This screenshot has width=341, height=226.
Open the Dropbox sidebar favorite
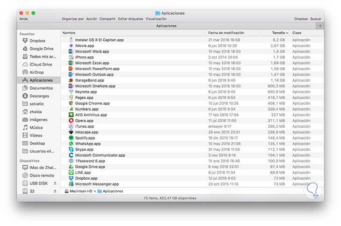click(34, 41)
